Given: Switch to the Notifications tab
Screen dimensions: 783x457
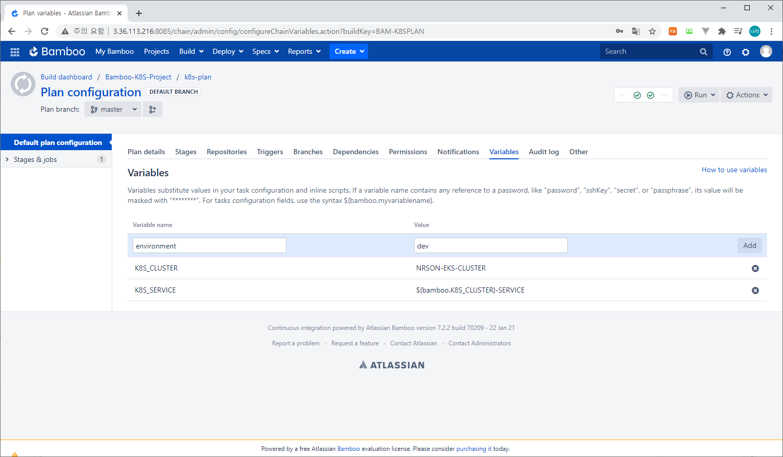Looking at the screenshot, I should pos(458,152).
